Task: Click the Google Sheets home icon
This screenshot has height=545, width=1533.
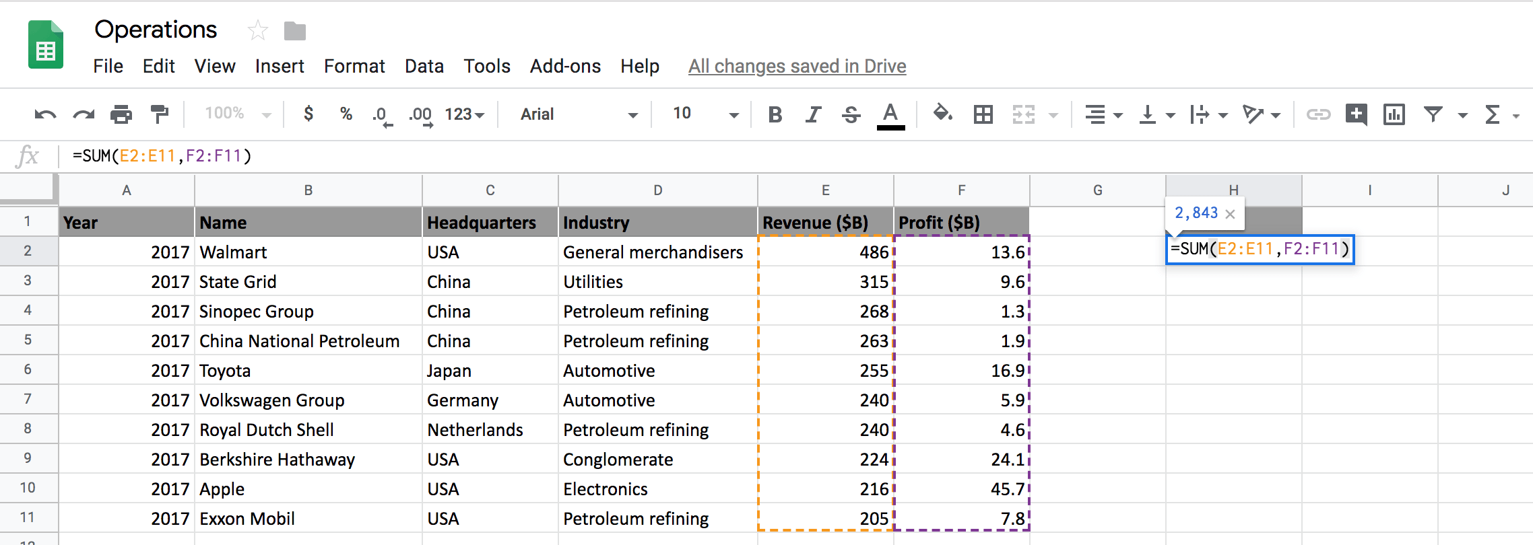Action: pyautogui.click(x=46, y=44)
